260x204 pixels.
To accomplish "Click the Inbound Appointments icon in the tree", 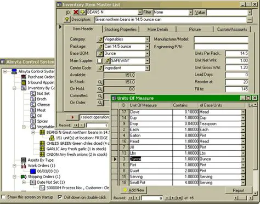I will pyautogui.click(x=24, y=82).
